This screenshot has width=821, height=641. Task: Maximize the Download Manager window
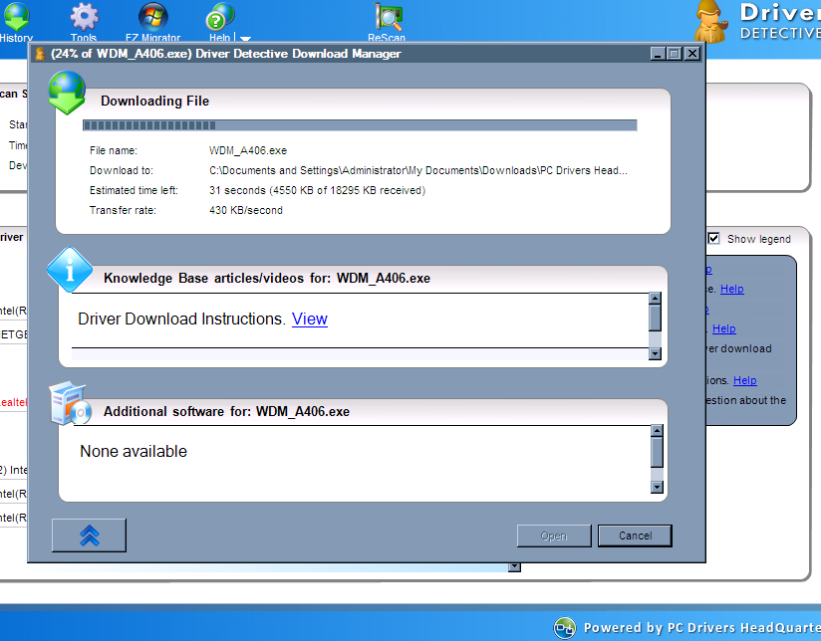[x=675, y=54]
